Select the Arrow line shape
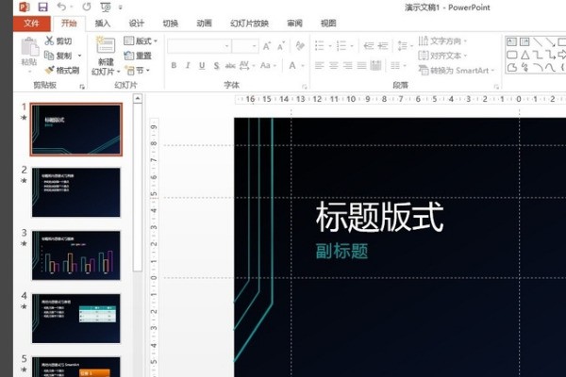Viewport: 566px width, 377px height. tap(550, 41)
